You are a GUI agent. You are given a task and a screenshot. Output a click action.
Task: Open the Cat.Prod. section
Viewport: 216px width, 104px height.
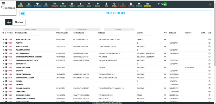click(x=63, y=5)
